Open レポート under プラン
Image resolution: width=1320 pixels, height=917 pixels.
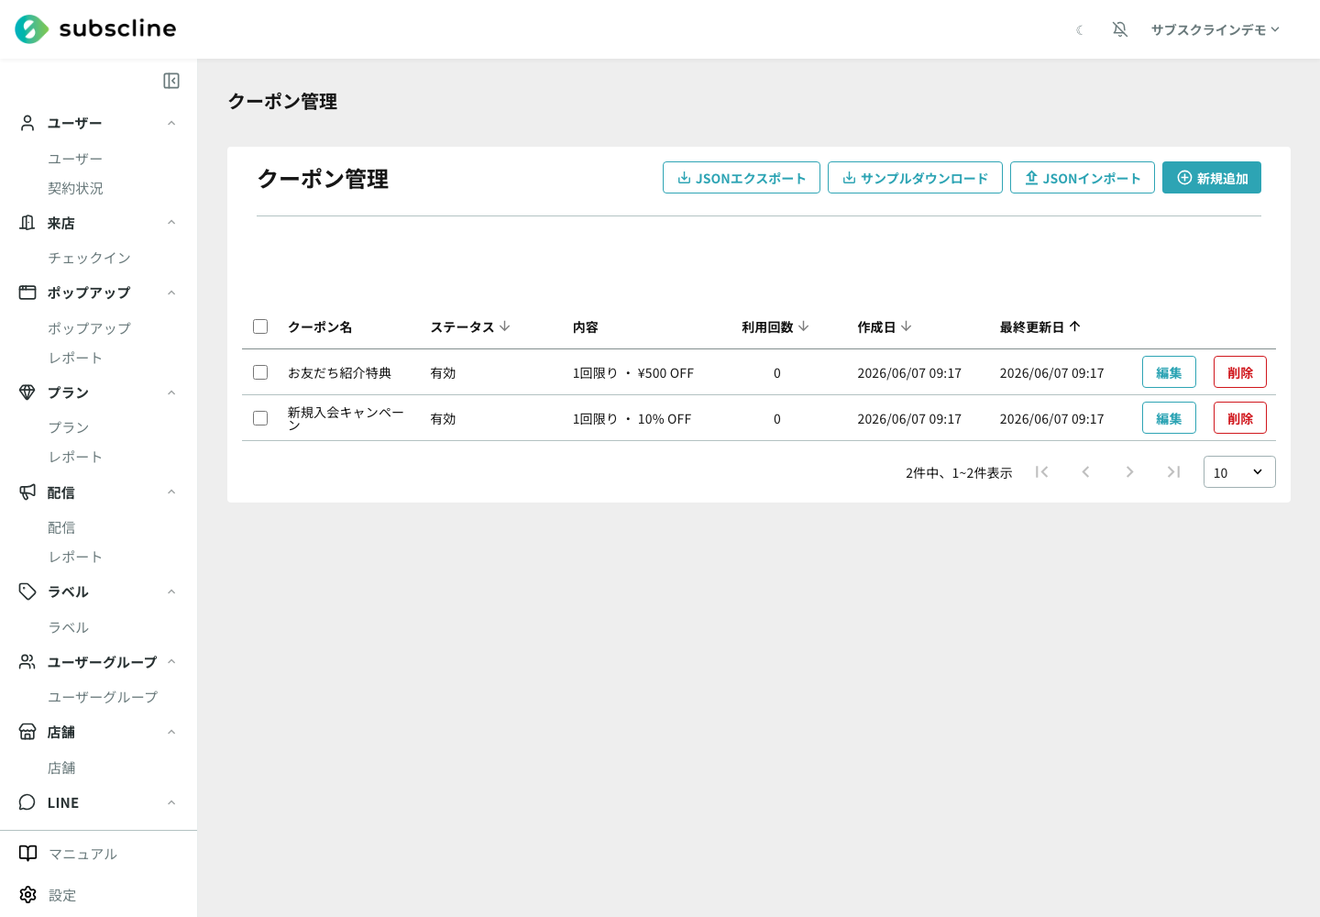coord(75,457)
